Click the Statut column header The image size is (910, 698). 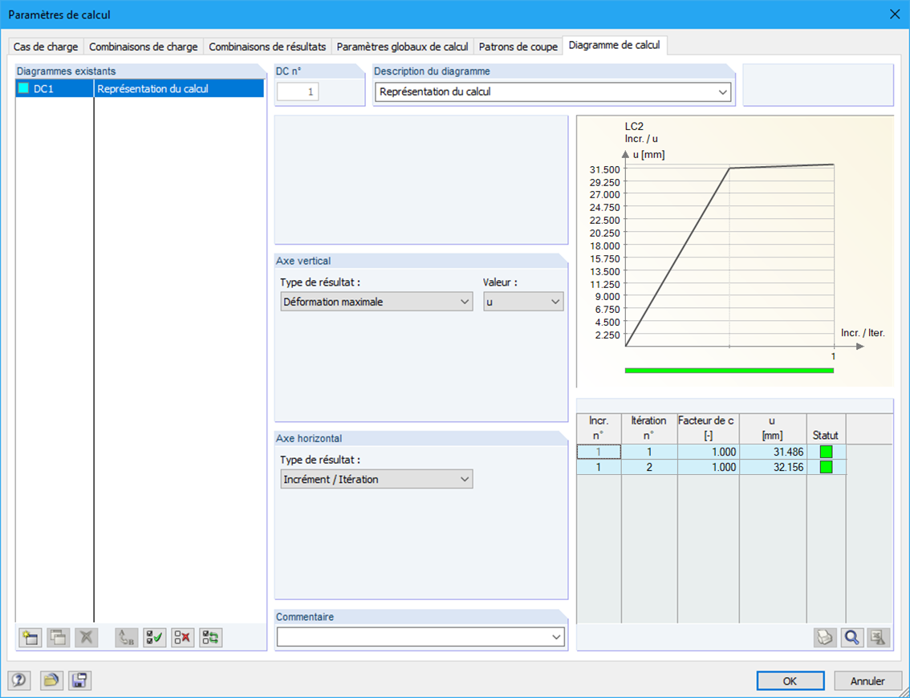pos(826,428)
